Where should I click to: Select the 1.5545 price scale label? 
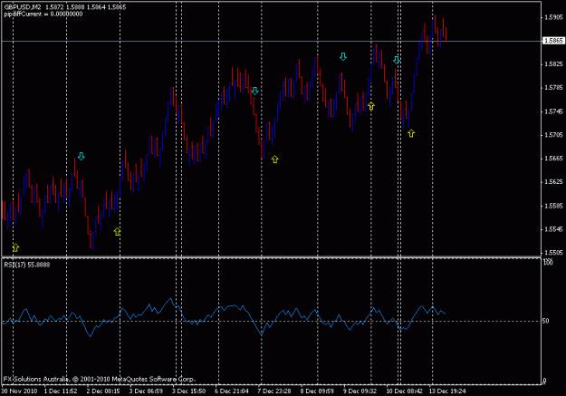click(553, 229)
